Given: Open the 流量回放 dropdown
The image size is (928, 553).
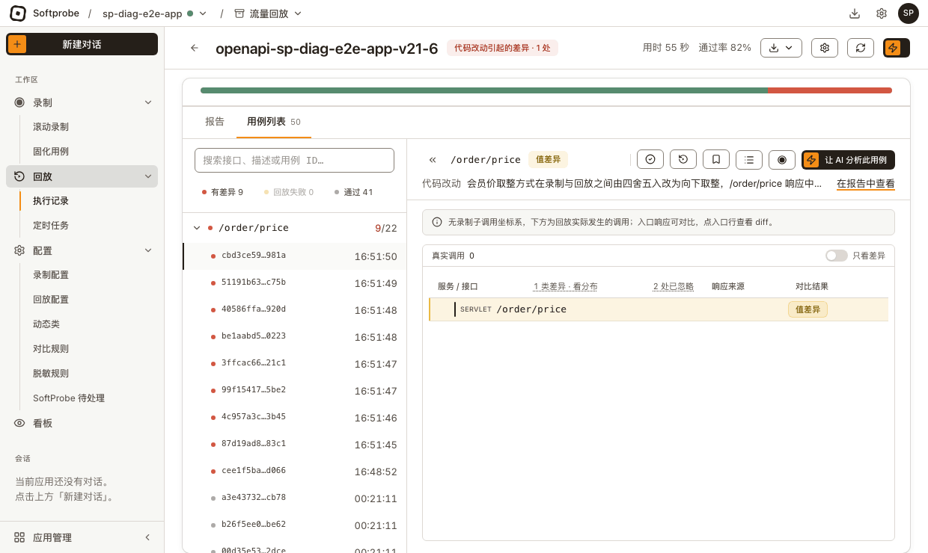Looking at the screenshot, I should pos(268,13).
